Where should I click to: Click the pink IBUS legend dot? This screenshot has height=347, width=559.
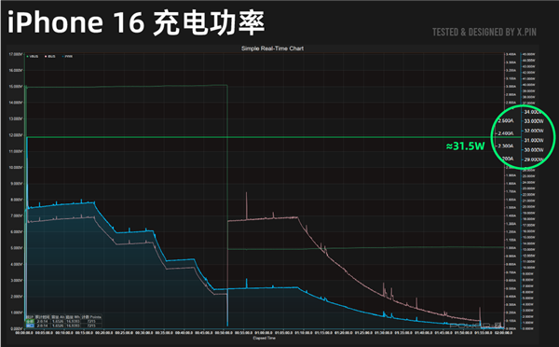46,56
